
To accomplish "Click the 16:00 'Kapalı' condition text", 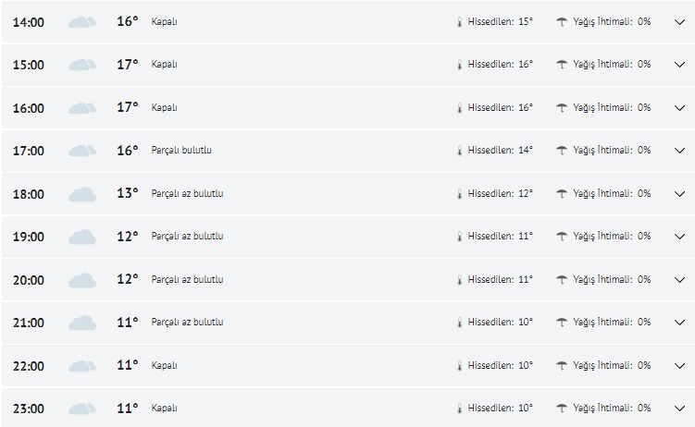I will 164,107.
